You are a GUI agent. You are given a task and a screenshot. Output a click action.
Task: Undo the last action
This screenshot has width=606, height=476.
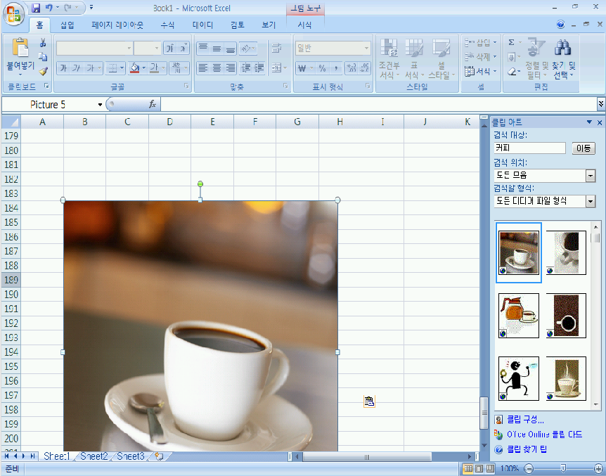coord(49,8)
